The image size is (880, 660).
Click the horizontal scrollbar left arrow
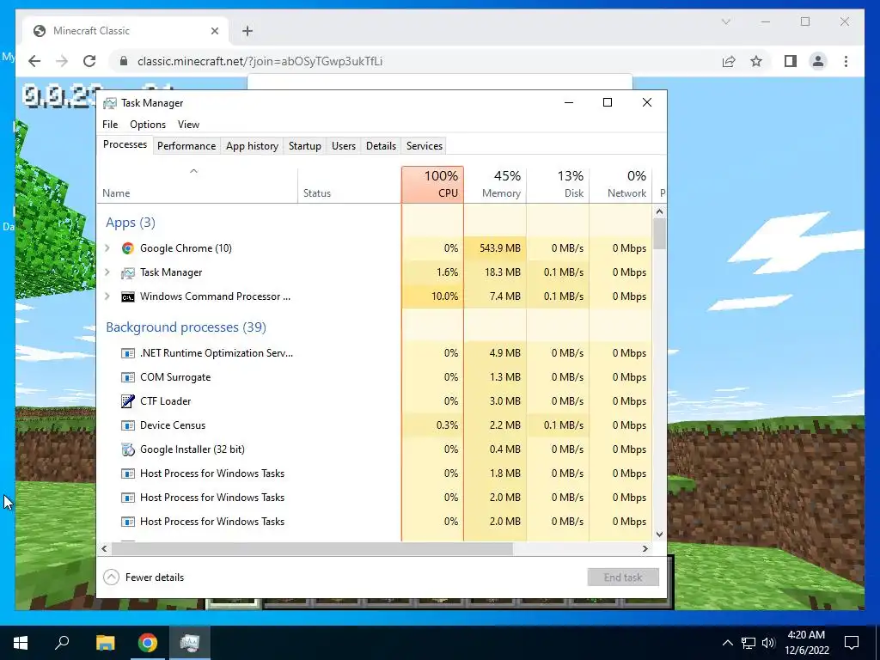coord(104,549)
